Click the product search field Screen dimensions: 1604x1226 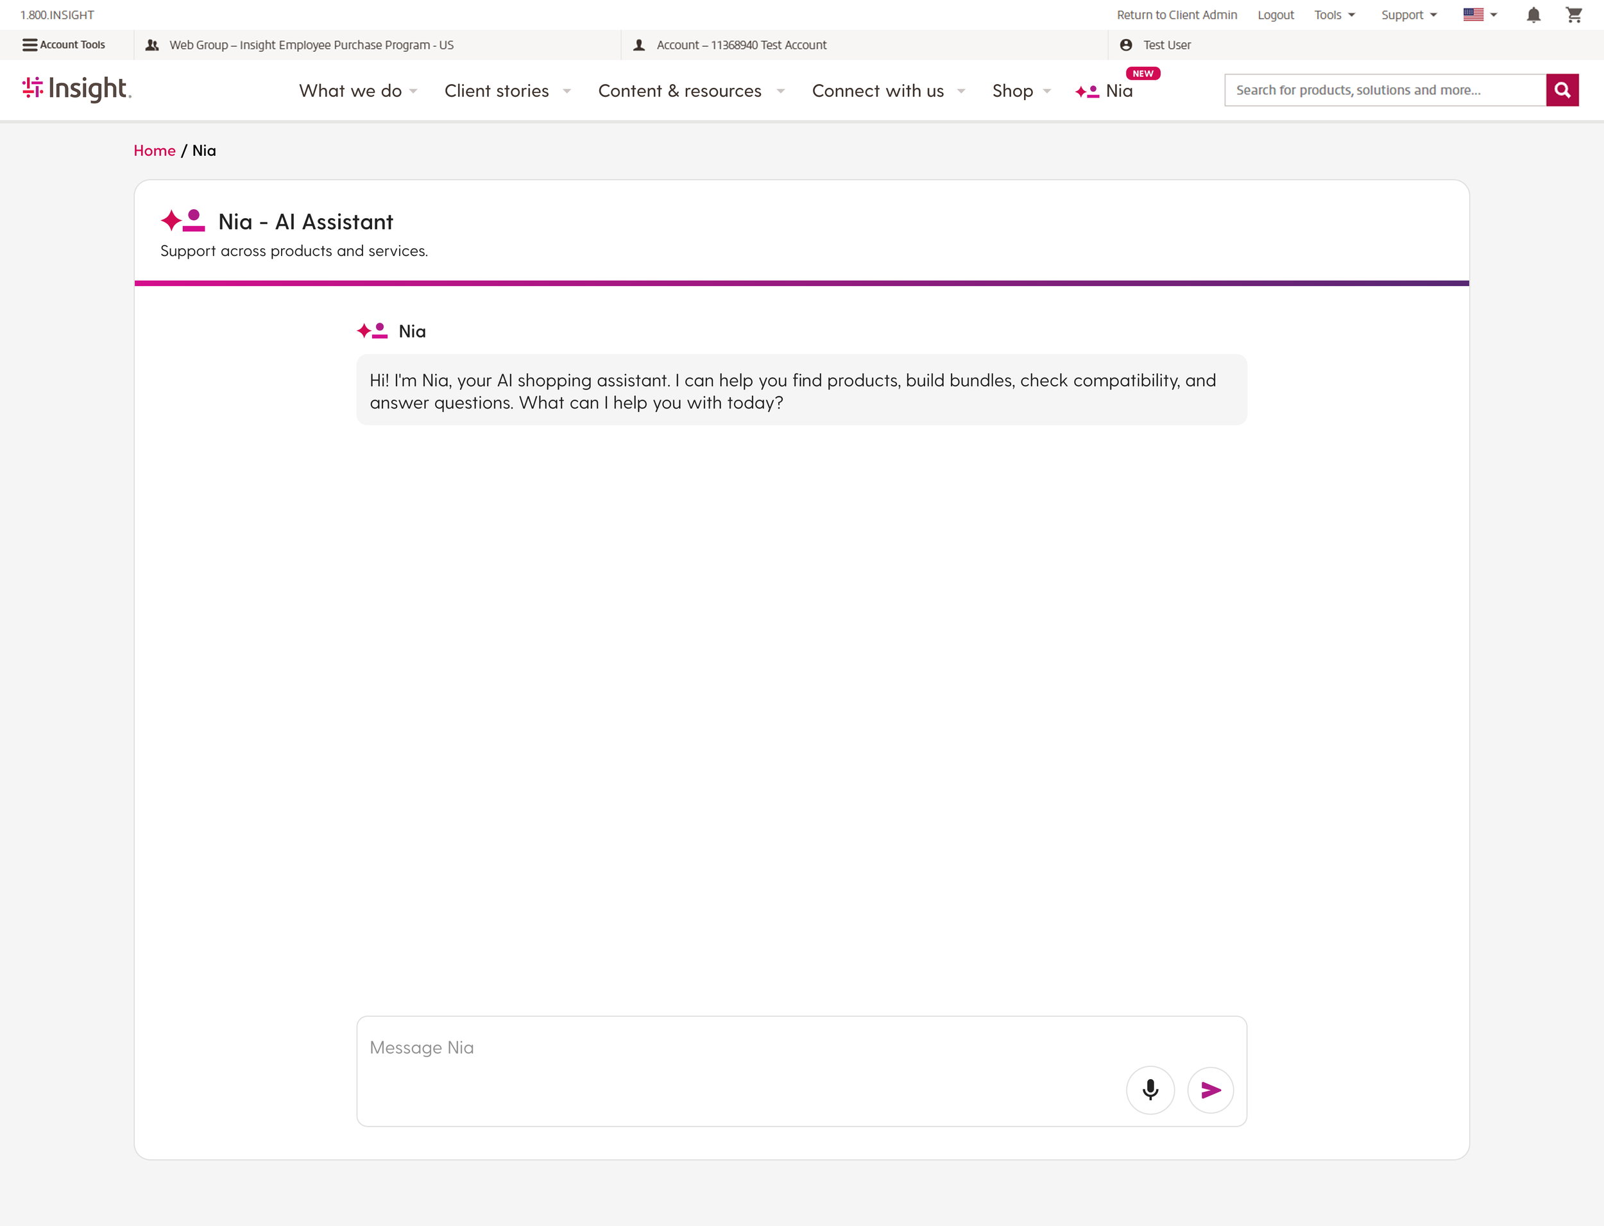pos(1384,90)
